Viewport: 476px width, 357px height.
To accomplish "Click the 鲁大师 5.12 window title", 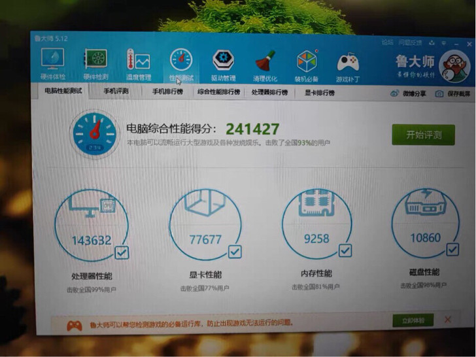I will pos(51,39).
